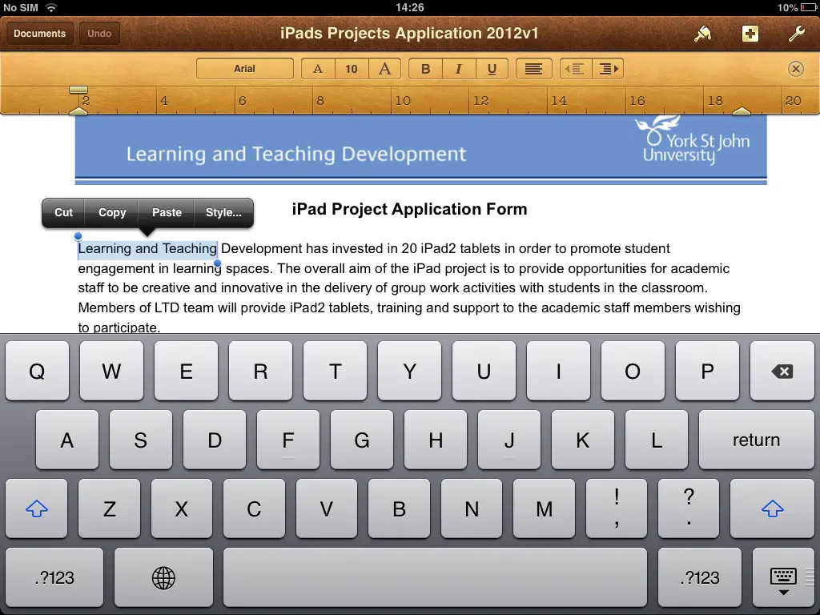Hide the keyboard with dismiss key
Image resolution: width=820 pixels, height=615 pixels.
[x=783, y=577]
